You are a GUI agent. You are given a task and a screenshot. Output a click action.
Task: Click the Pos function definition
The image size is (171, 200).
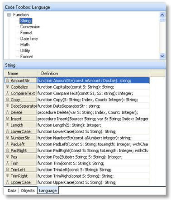(93, 157)
